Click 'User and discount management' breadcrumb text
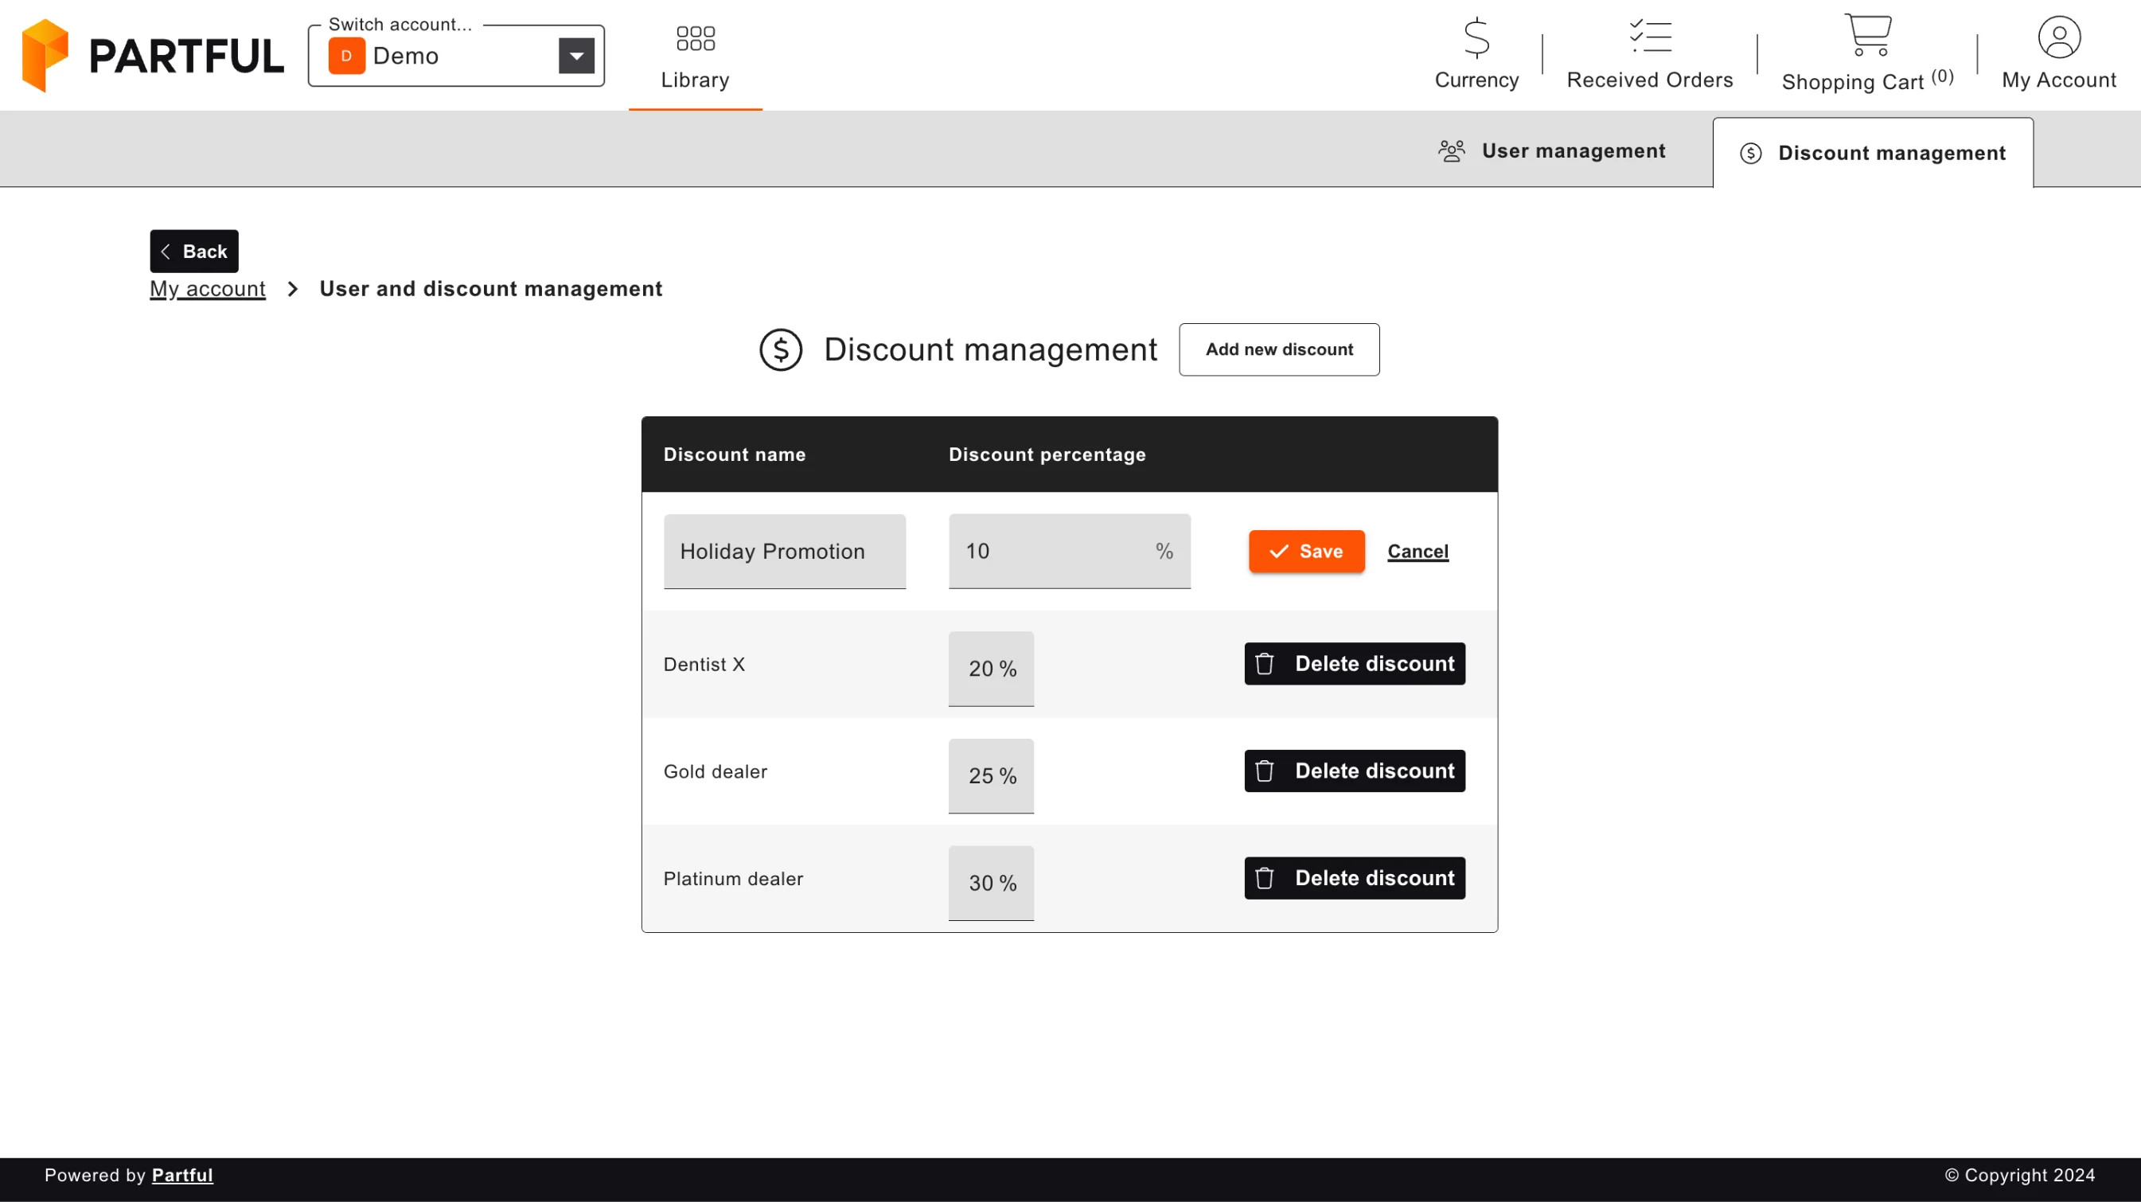This screenshot has width=2141, height=1202. [491, 288]
